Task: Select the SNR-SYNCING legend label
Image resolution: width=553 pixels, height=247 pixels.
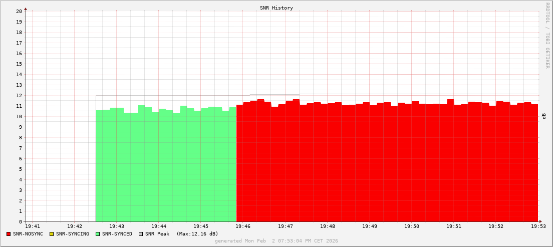Action: point(73,234)
